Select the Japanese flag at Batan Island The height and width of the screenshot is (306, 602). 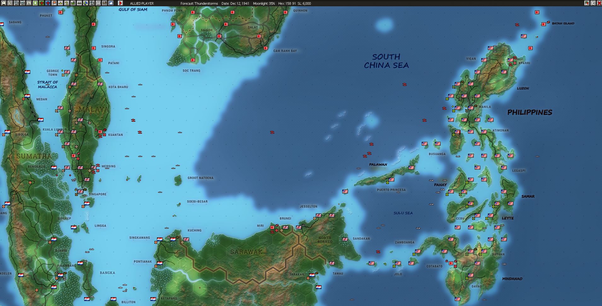click(x=544, y=24)
